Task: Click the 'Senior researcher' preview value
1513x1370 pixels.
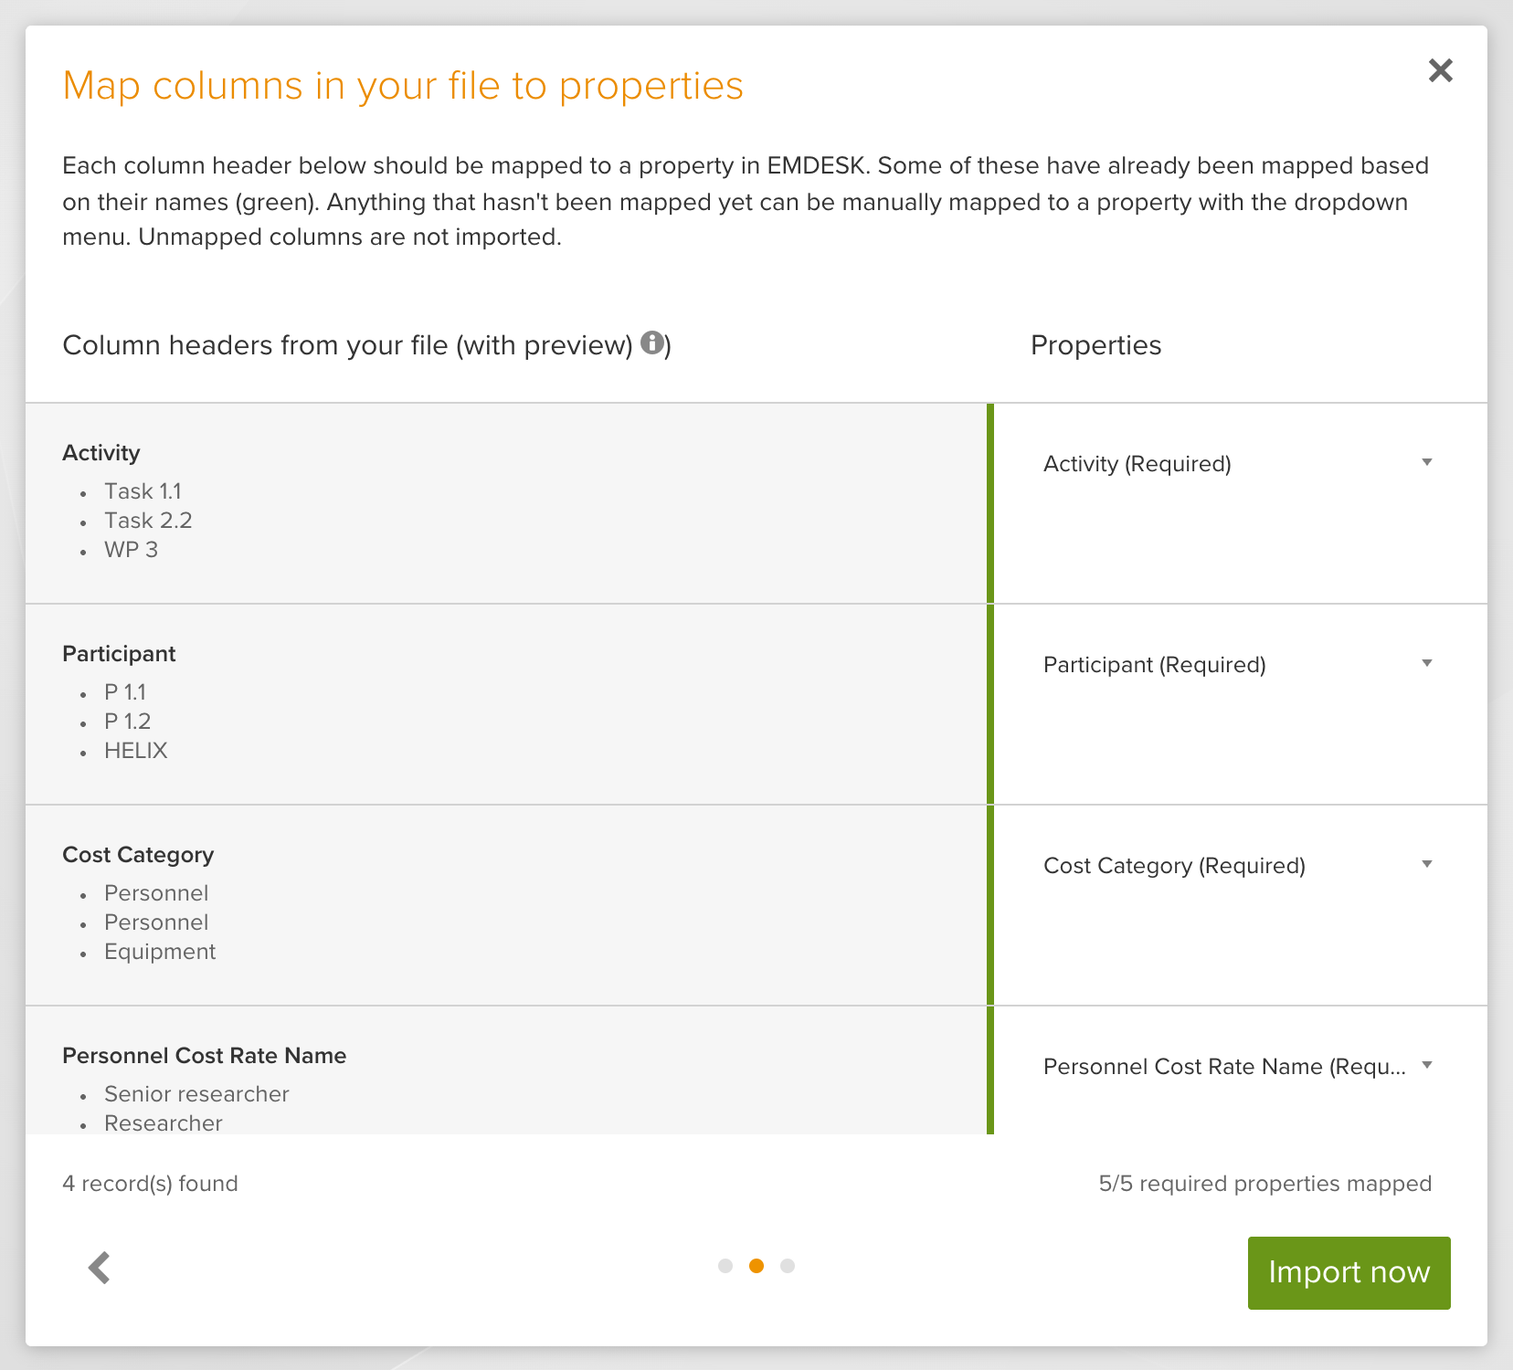Action: [x=196, y=1094]
